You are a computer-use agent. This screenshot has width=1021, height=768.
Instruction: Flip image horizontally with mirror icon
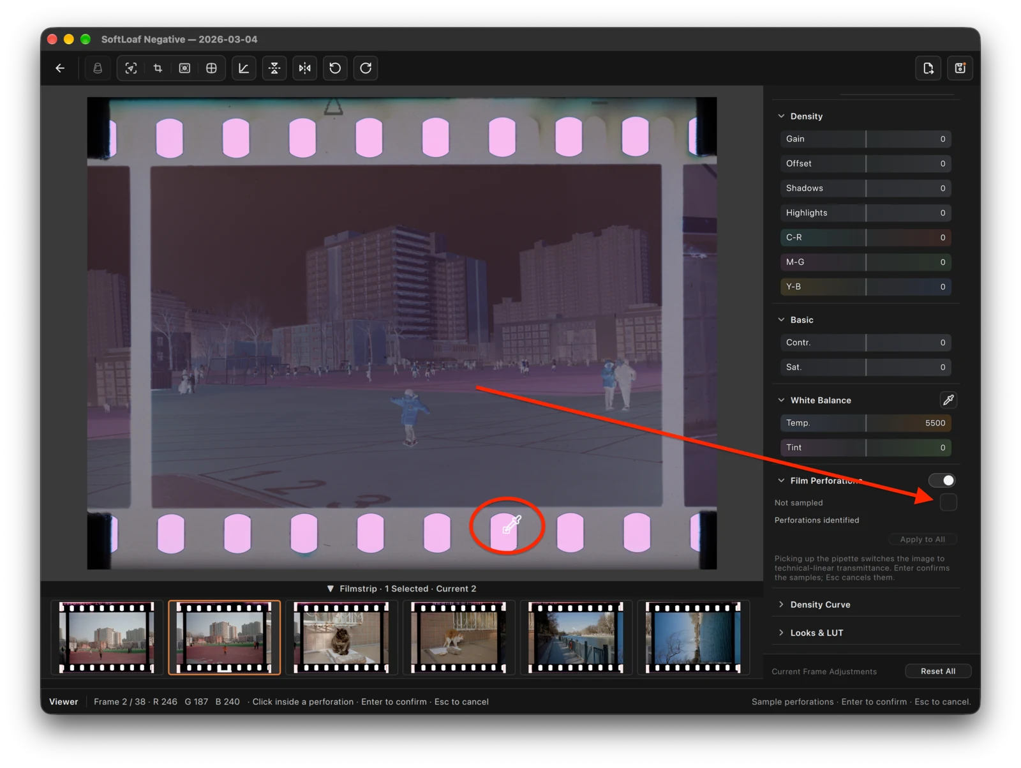coord(305,68)
